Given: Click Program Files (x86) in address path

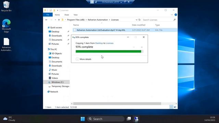Looking at the screenshot, I should click(x=76, y=20).
